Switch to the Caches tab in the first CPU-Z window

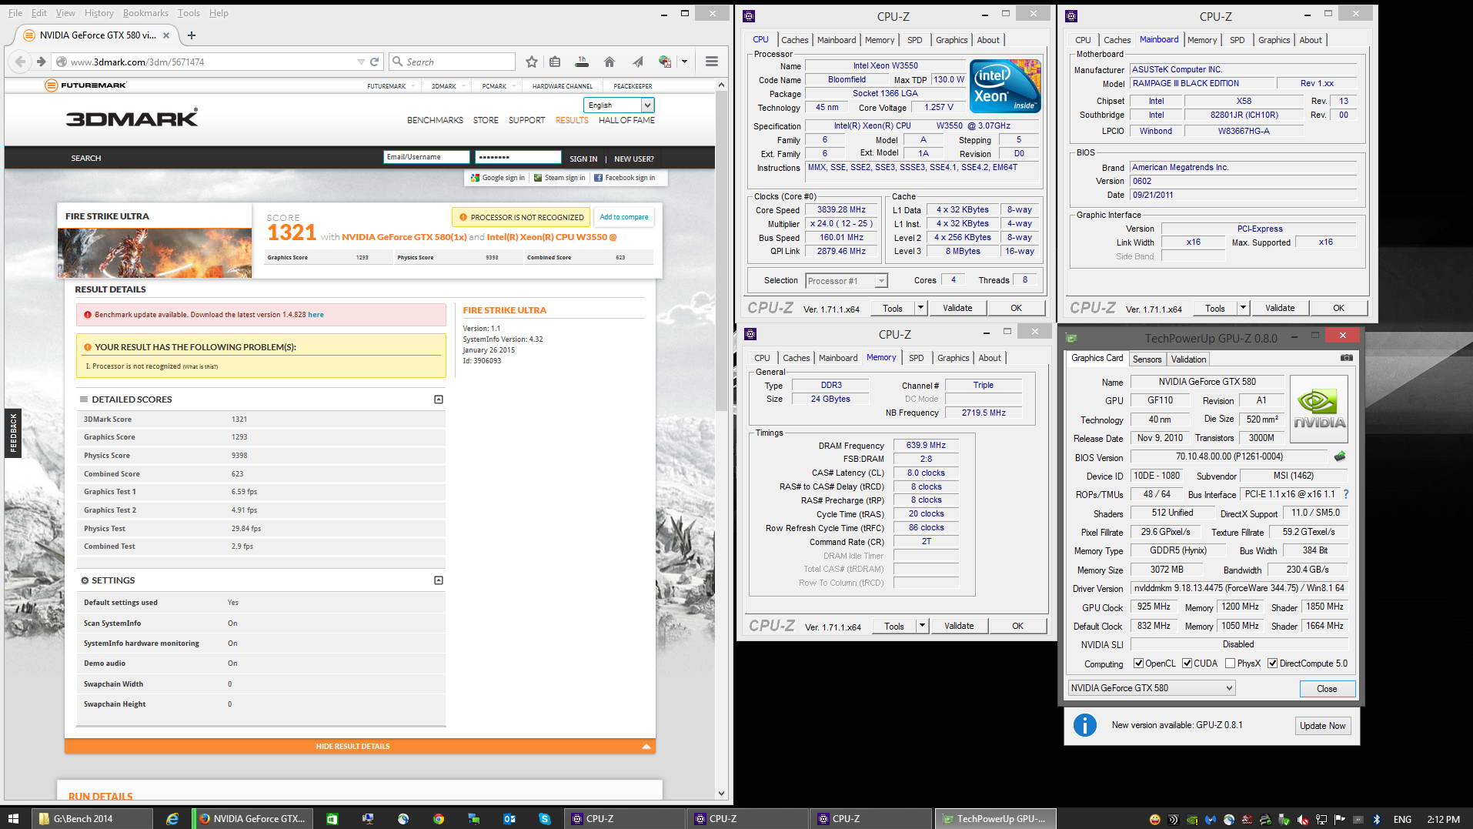(x=794, y=40)
